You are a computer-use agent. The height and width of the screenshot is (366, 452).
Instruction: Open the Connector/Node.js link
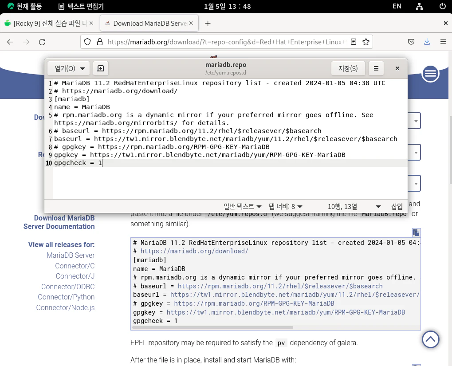click(x=66, y=308)
